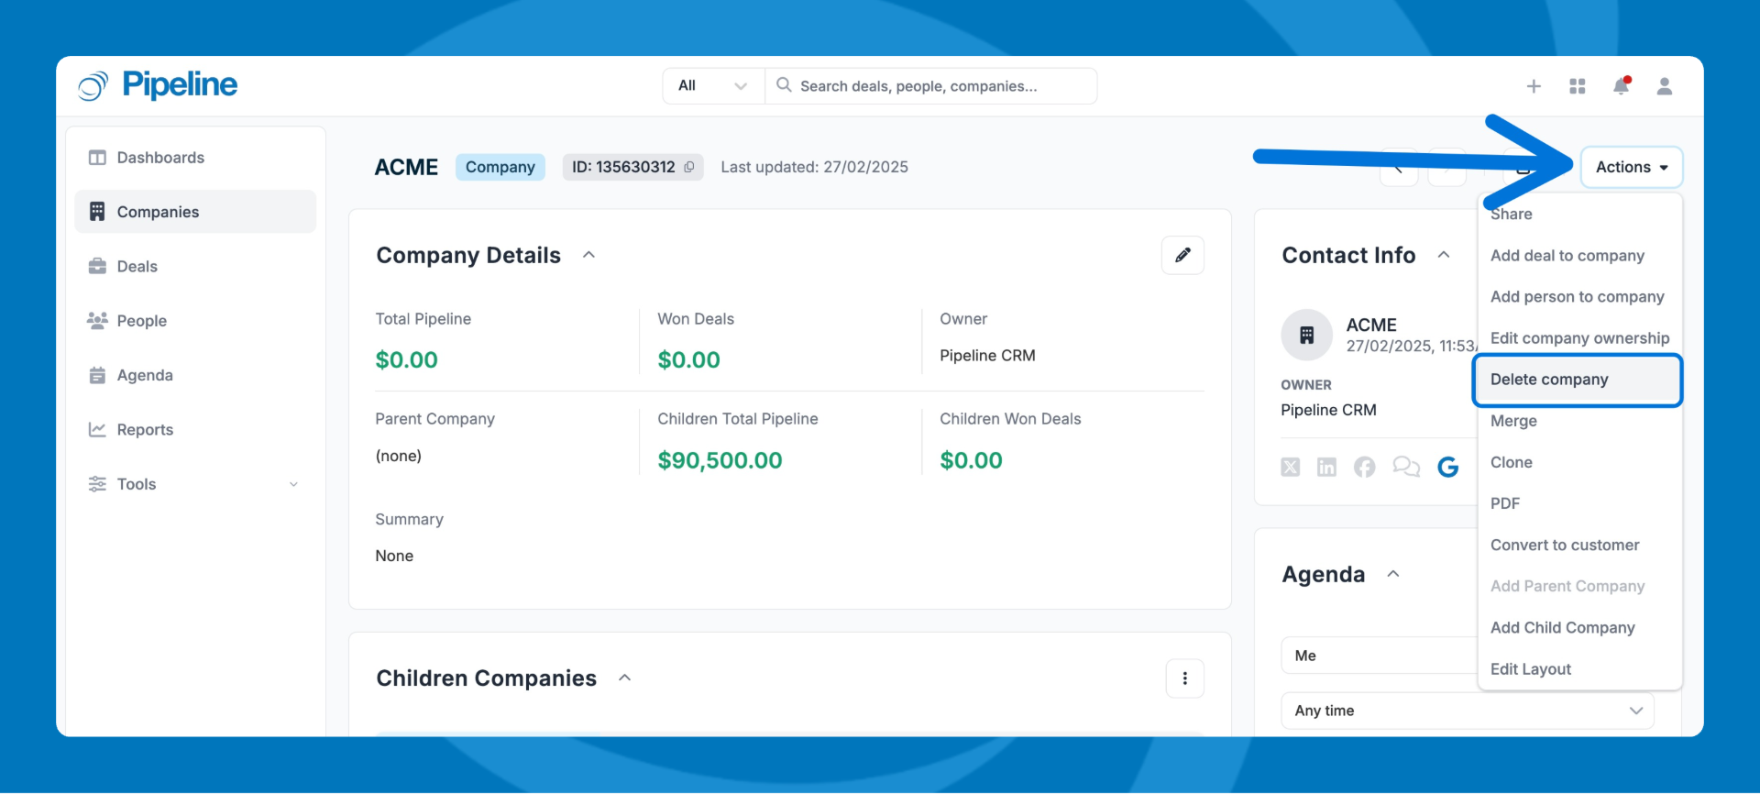Collapse the Agenda panel section
Viewport: 1760px width, 794px height.
[1393, 574]
